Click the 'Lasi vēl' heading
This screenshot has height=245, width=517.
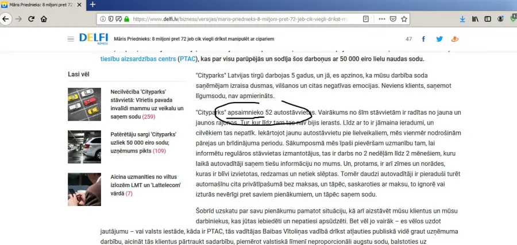[x=79, y=75]
